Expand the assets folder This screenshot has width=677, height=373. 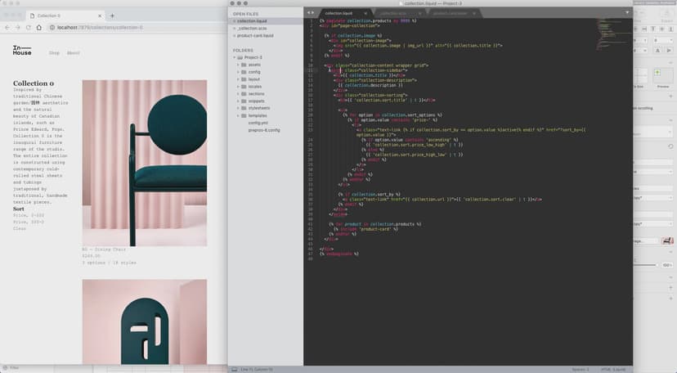click(x=239, y=65)
